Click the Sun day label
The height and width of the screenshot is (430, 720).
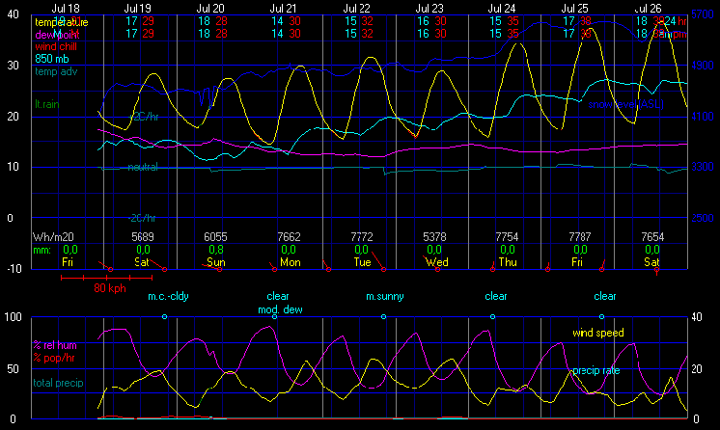tap(216, 262)
